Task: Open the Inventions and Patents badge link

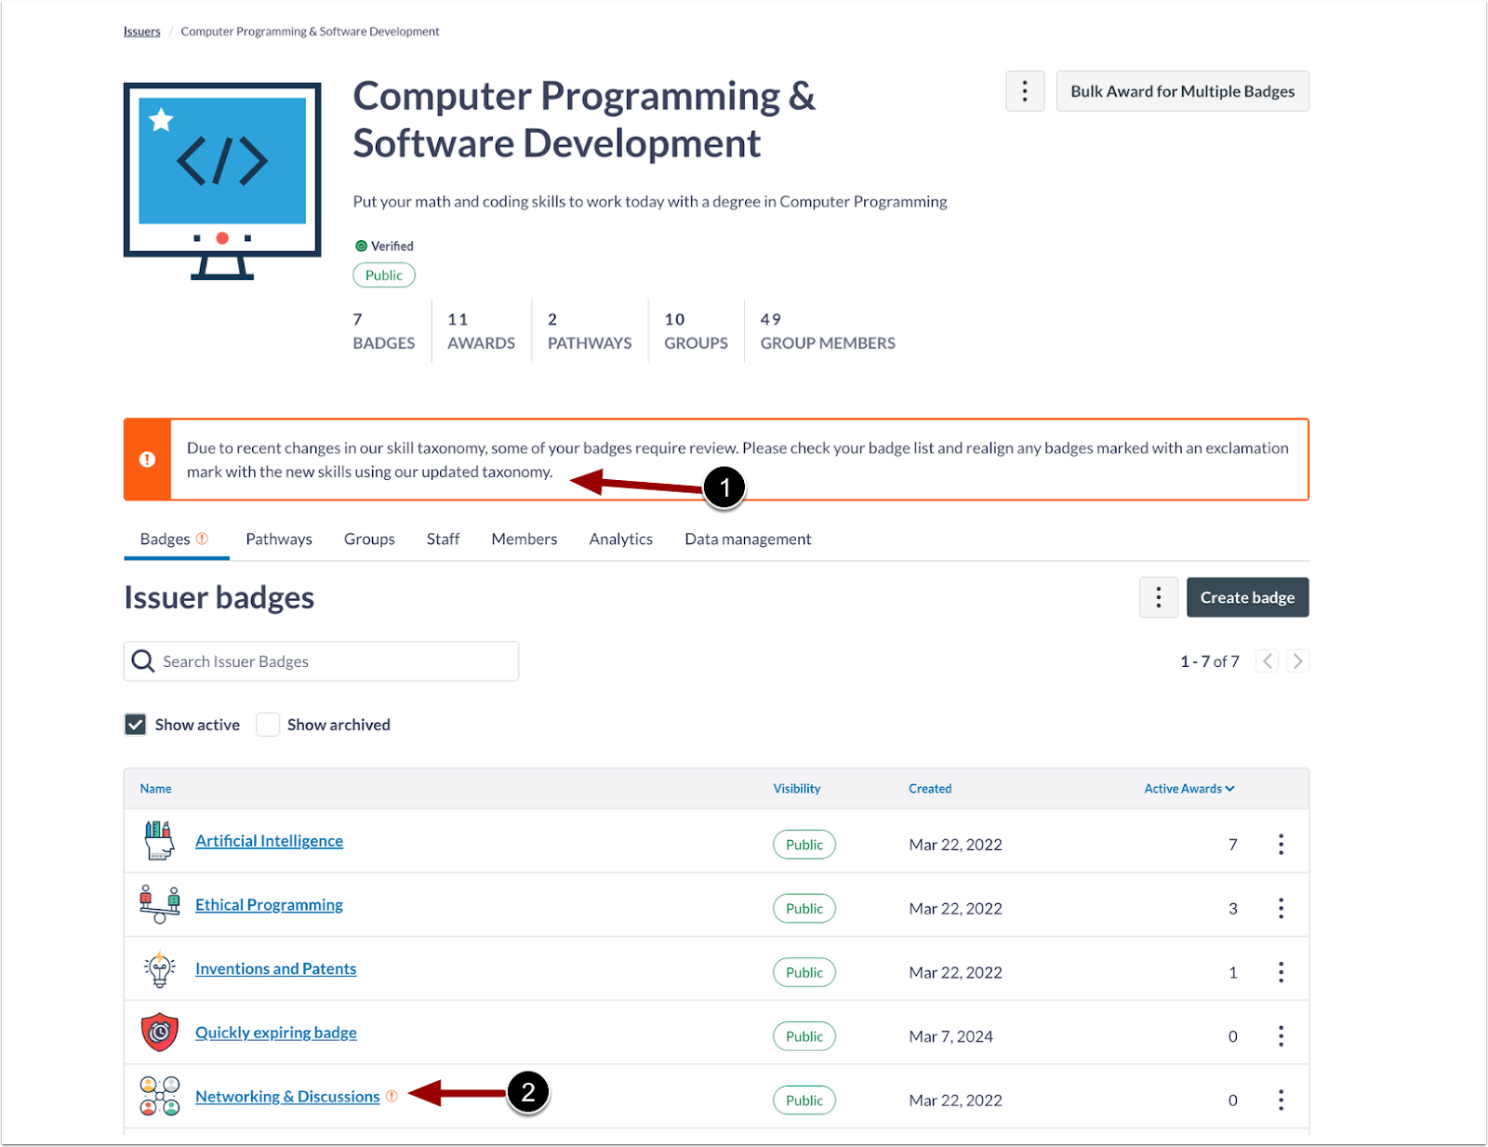Action: coord(275,969)
